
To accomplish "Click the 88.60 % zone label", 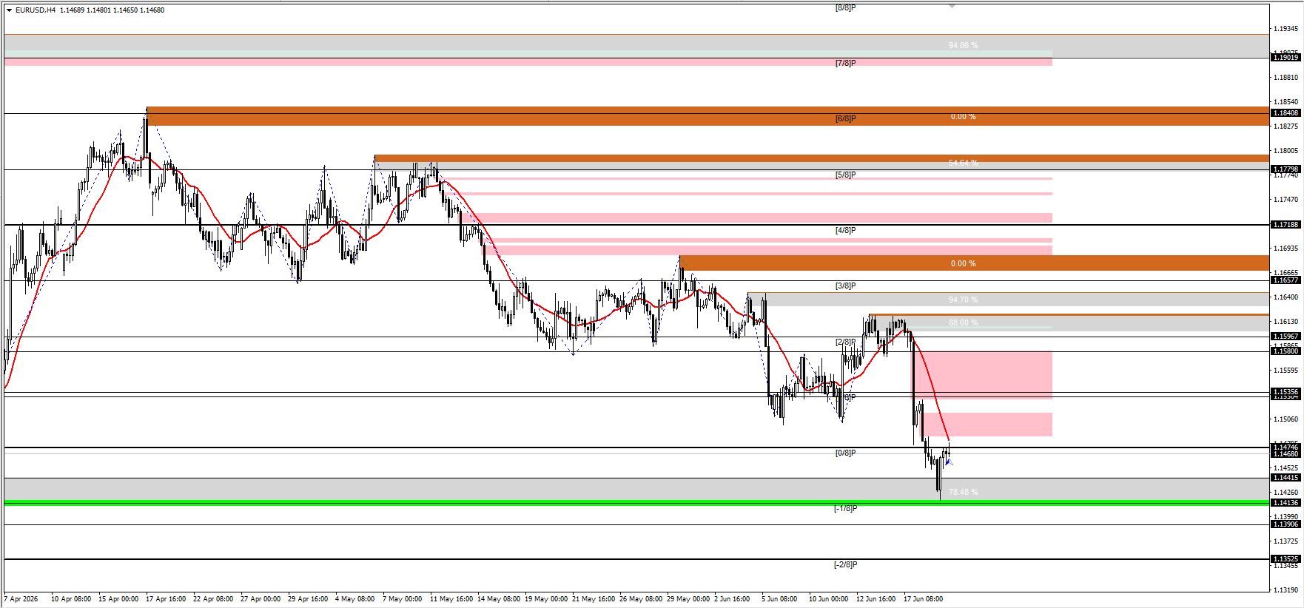I will tap(963, 322).
